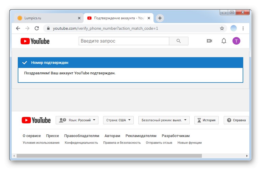Image resolution: width=261 pixels, height=170 pixels.
Task: Click the scrollbar right arrow
Action: [247, 156]
